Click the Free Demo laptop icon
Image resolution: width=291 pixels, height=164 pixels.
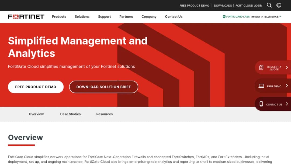point(261,86)
